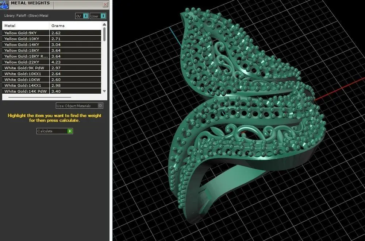The height and width of the screenshot is (241, 365).
Task: Click the 2.97 grams value
Action: (x=56, y=68)
